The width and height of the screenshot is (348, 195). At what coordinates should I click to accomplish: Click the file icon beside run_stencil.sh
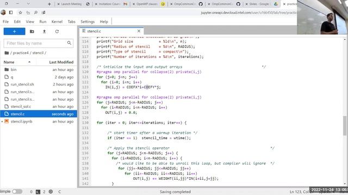(7, 84)
